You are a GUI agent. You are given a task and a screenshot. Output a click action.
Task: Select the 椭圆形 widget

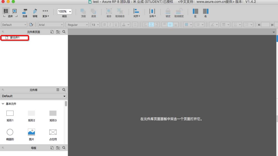(10, 135)
